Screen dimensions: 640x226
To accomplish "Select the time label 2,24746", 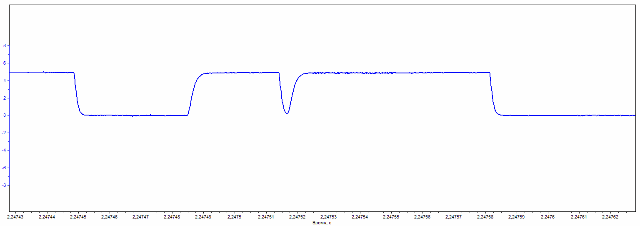I will pyautogui.click(x=109, y=217).
